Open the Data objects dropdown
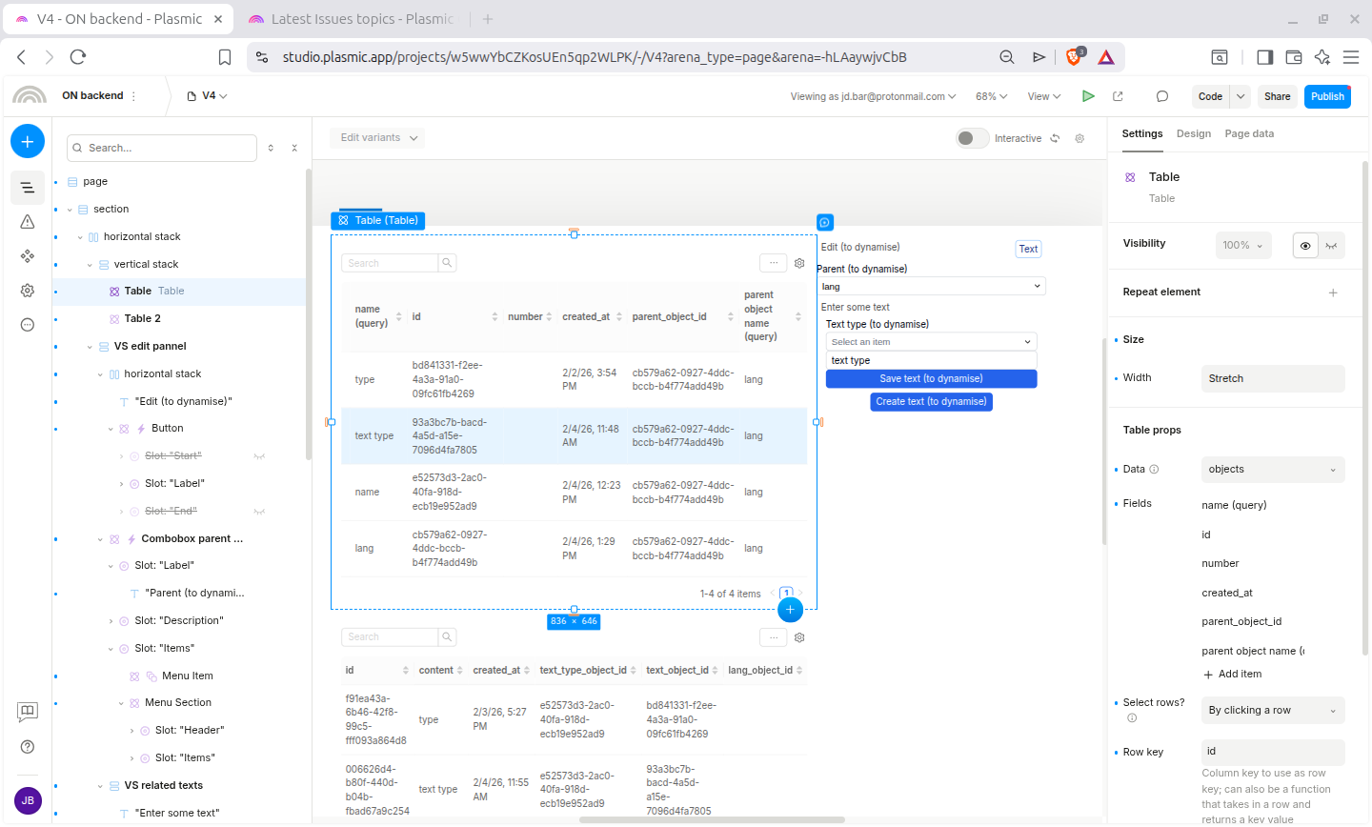The width and height of the screenshot is (1372, 827). point(1272,470)
